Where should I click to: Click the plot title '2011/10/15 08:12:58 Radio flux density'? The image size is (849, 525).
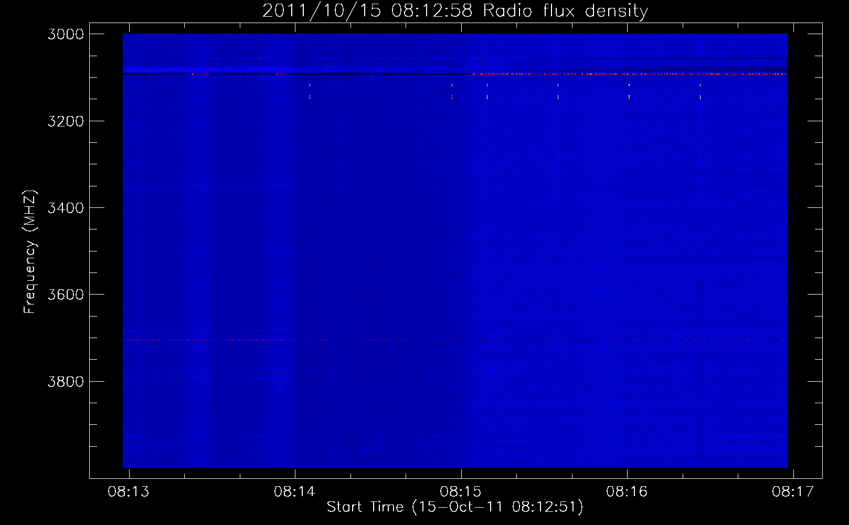click(x=455, y=10)
